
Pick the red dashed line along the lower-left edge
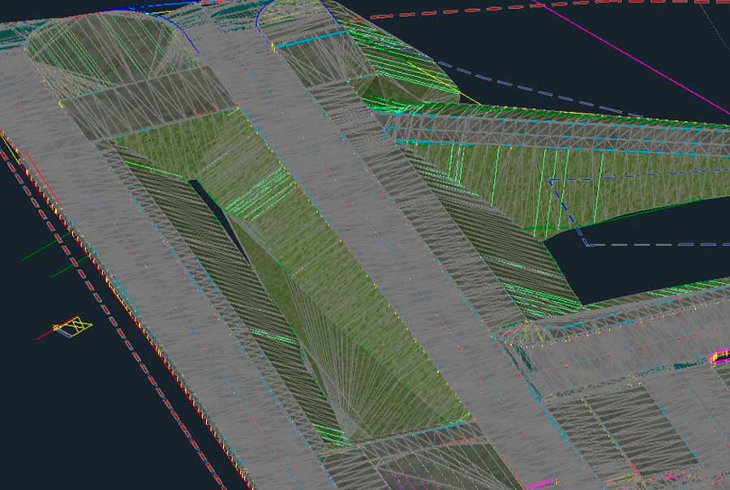[x=122, y=341]
